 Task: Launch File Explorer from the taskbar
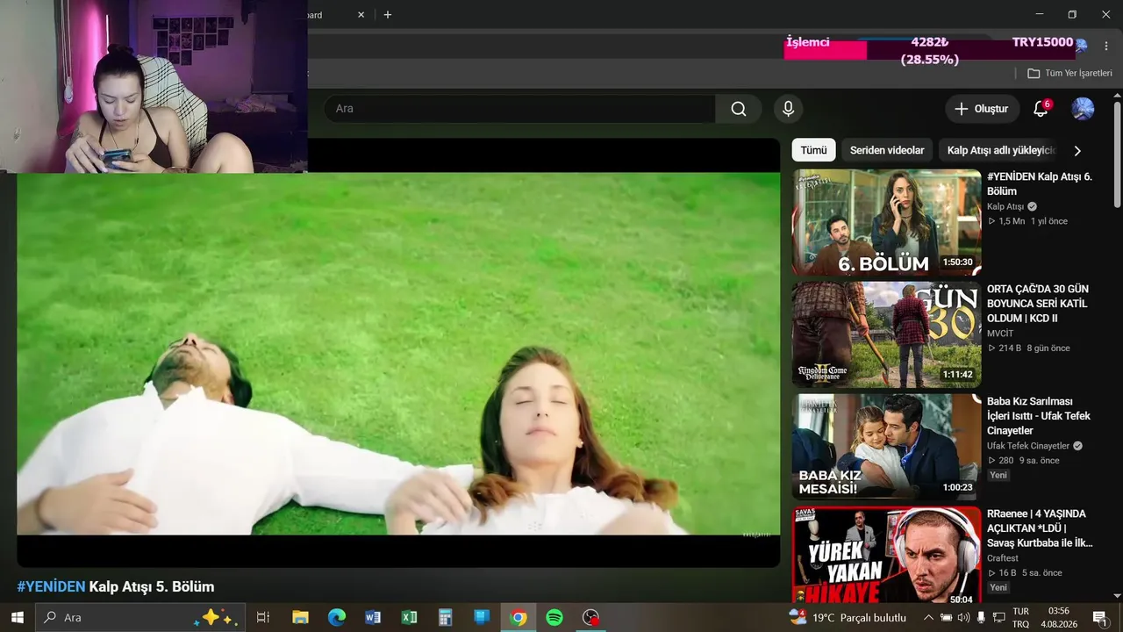(x=300, y=617)
